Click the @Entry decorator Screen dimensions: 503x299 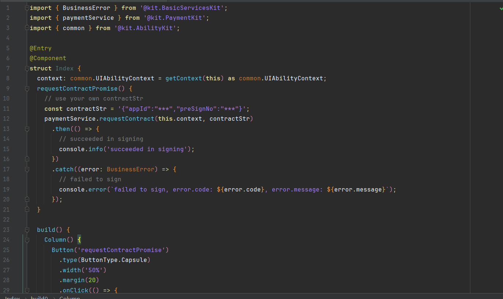(41, 48)
